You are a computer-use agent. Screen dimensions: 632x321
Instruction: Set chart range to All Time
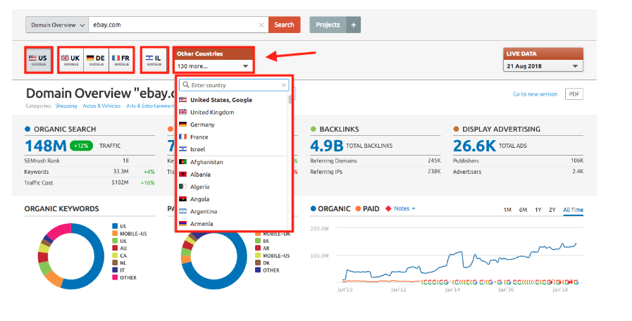coord(573,210)
